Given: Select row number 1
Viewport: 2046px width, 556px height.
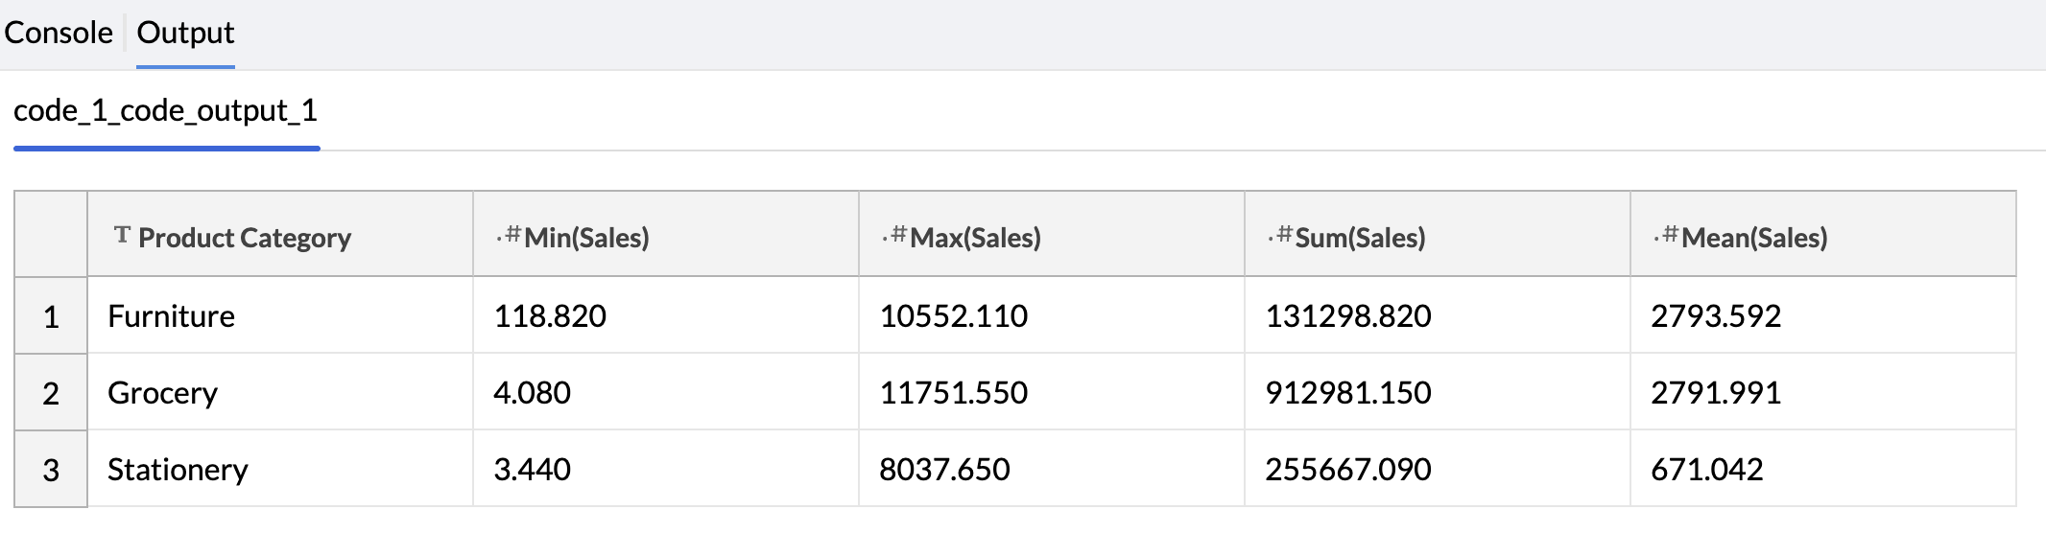Looking at the screenshot, I should pyautogui.click(x=51, y=316).
